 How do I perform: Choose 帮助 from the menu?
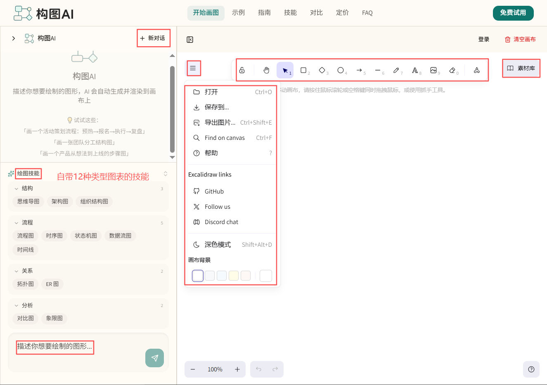coord(232,153)
